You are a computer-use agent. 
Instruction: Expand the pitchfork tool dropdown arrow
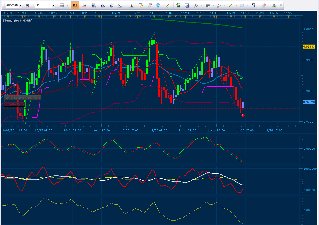coord(202,5)
